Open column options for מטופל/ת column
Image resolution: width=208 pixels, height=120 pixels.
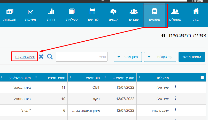pos(140,78)
